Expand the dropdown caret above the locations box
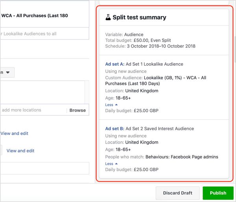This screenshot has width=236, height=202. pyautogui.click(x=7, y=72)
